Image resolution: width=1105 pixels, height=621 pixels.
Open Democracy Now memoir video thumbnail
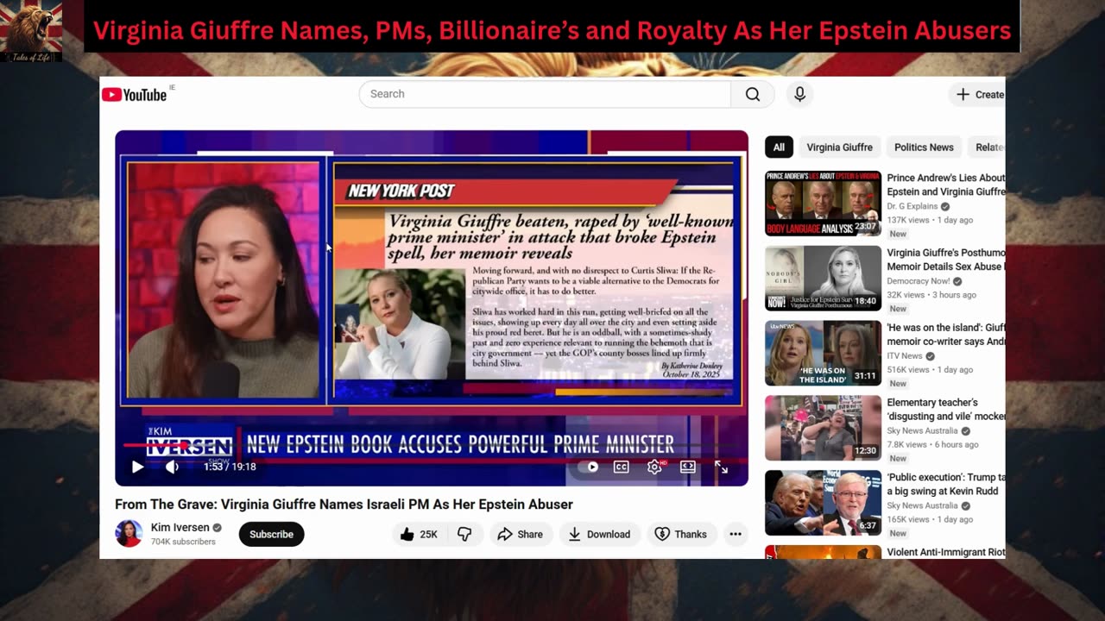coord(823,279)
